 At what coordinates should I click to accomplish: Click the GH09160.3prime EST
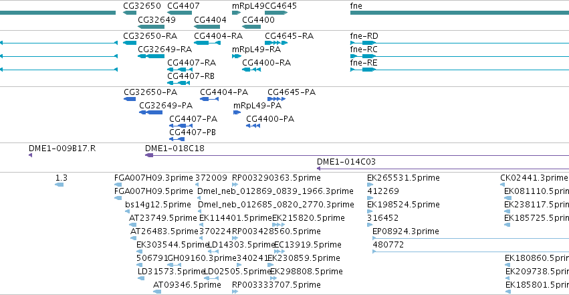coord(175,266)
